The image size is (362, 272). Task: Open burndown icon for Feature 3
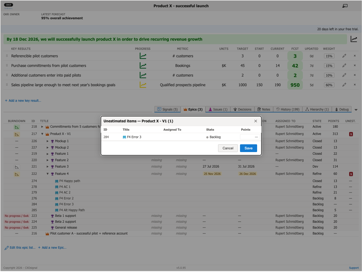[x=17, y=167]
